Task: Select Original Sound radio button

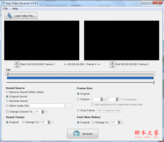Action: click(7, 97)
